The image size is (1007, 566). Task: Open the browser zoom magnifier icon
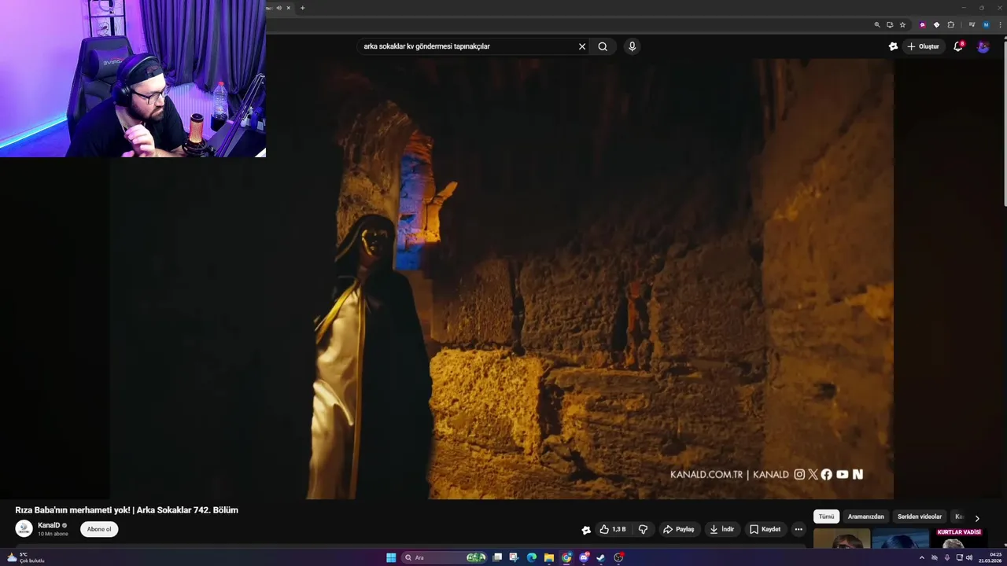877,24
